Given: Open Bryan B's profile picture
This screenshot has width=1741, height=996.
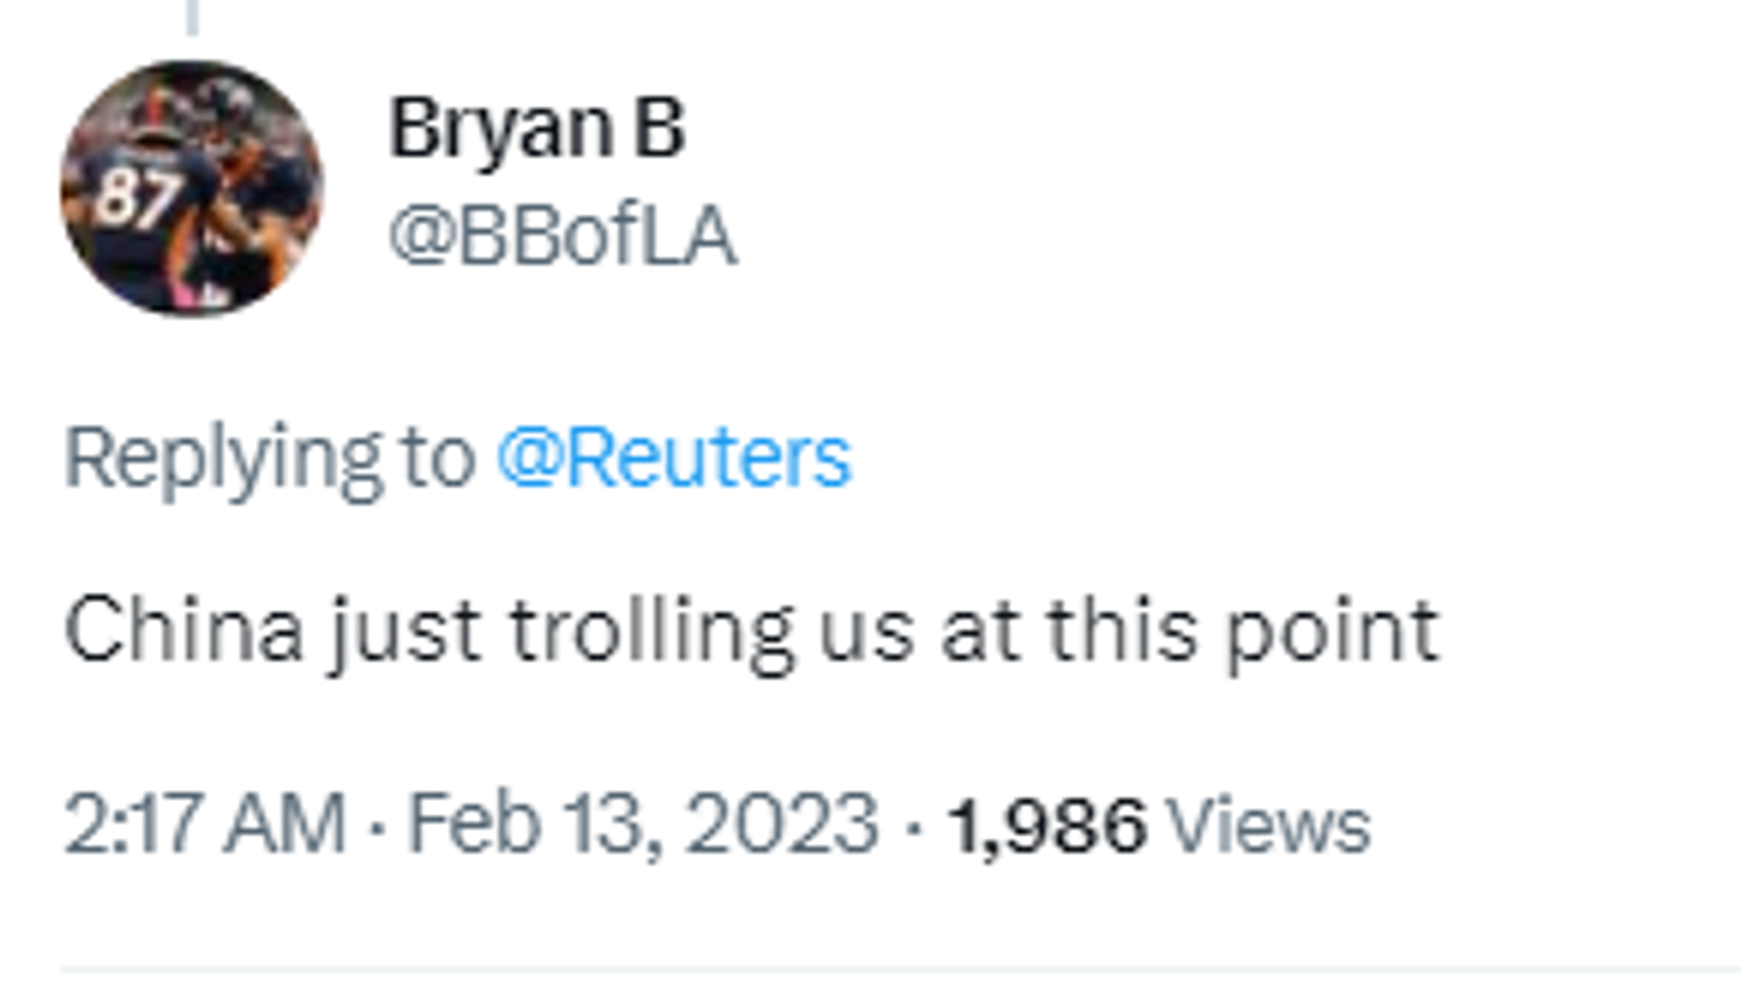Looking at the screenshot, I should point(191,189).
